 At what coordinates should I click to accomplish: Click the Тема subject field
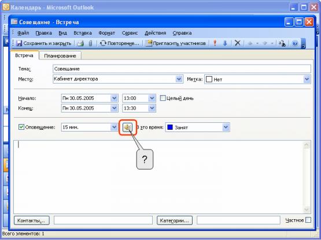click(182, 69)
